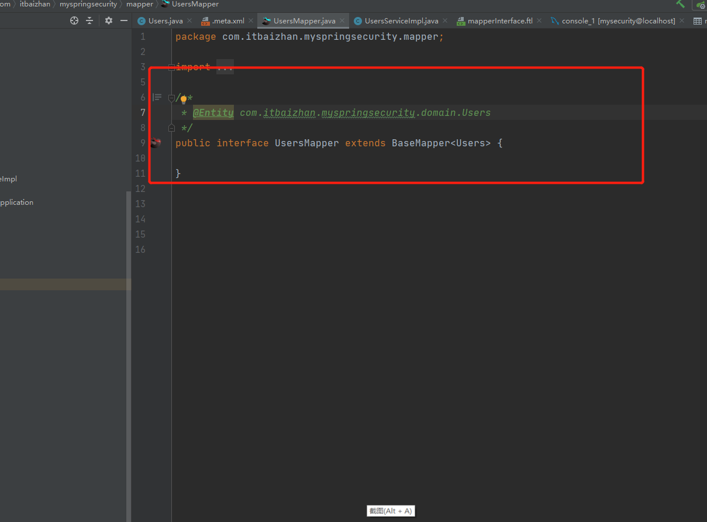The width and height of the screenshot is (707, 522).
Task: Open project panel gear options
Action: (109, 20)
